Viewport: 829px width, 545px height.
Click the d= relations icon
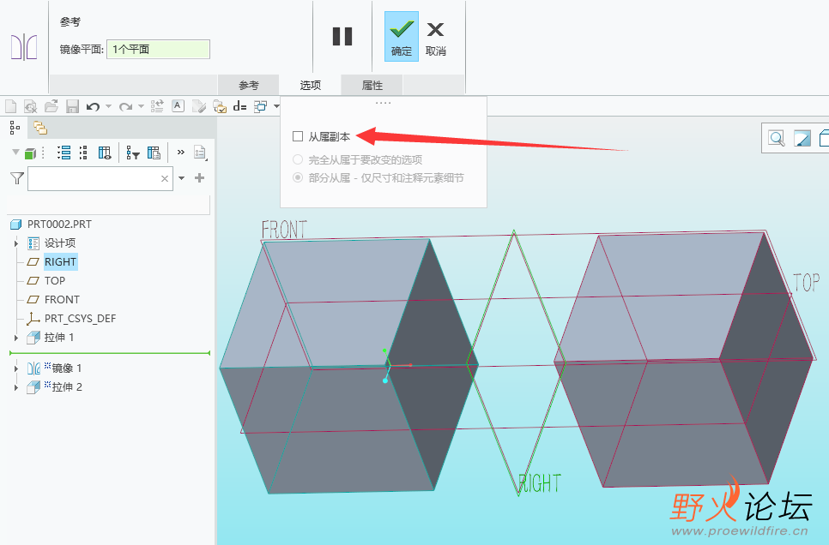(240, 106)
